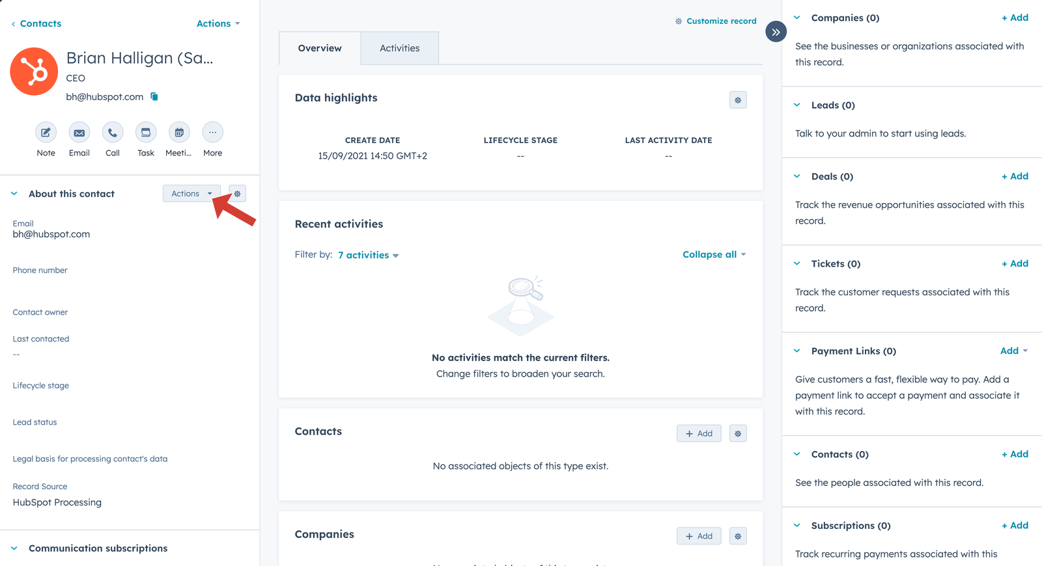Screen dimensions: 1042x566
Task: Collapse the Payment Links (0) section
Action: (797, 351)
